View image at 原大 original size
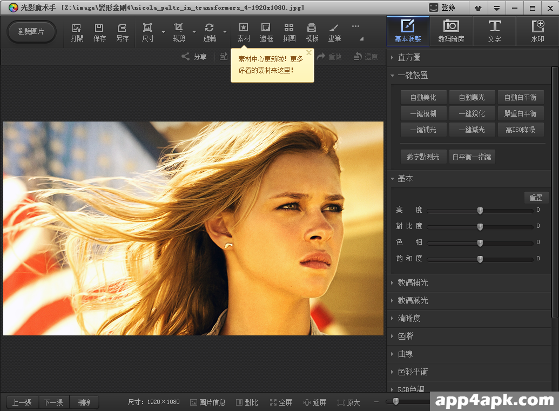This screenshot has height=411, width=559. [349, 402]
